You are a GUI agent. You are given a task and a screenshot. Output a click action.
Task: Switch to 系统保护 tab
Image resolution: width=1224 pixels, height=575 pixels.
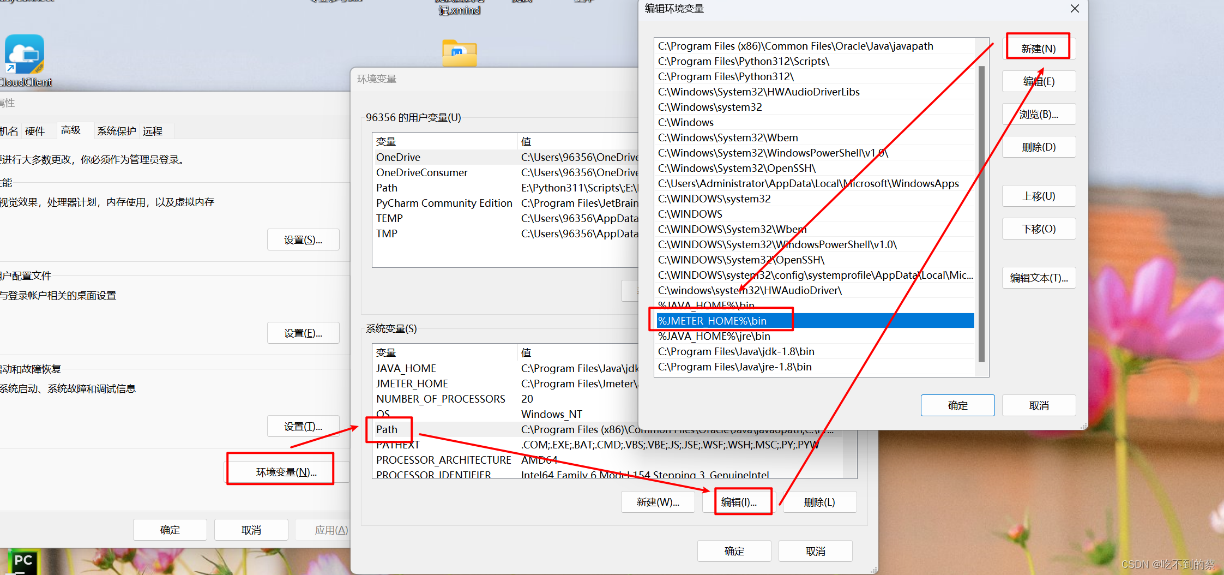coord(117,131)
